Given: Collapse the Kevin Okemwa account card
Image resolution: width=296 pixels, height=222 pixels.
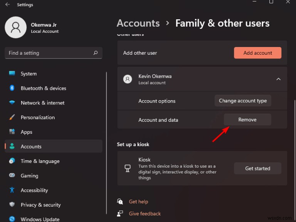Looking at the screenshot, I should pos(278,79).
